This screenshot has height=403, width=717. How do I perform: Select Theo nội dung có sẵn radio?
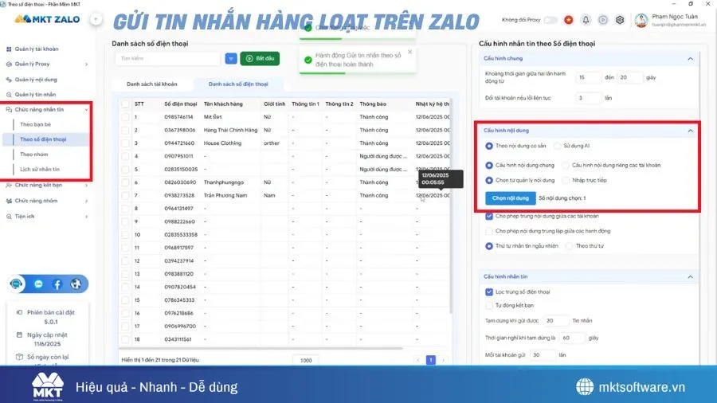tap(489, 146)
